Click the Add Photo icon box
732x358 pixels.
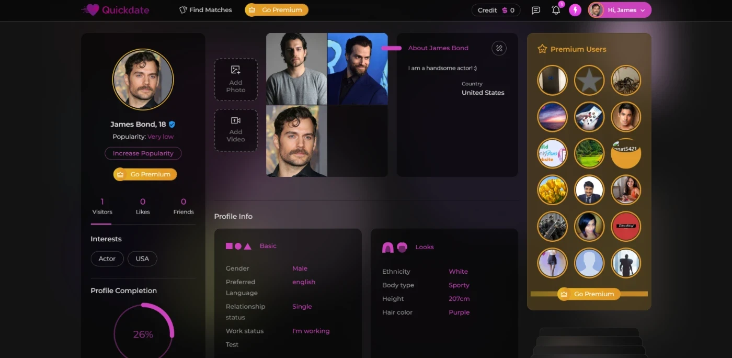click(x=236, y=80)
